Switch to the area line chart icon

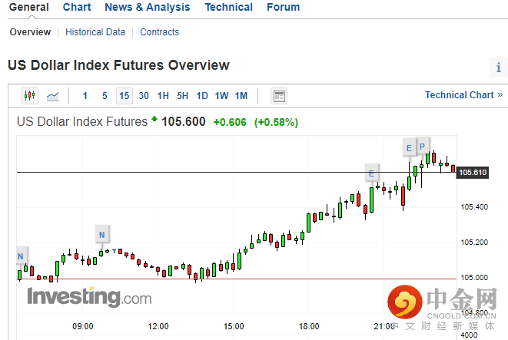coord(53,96)
